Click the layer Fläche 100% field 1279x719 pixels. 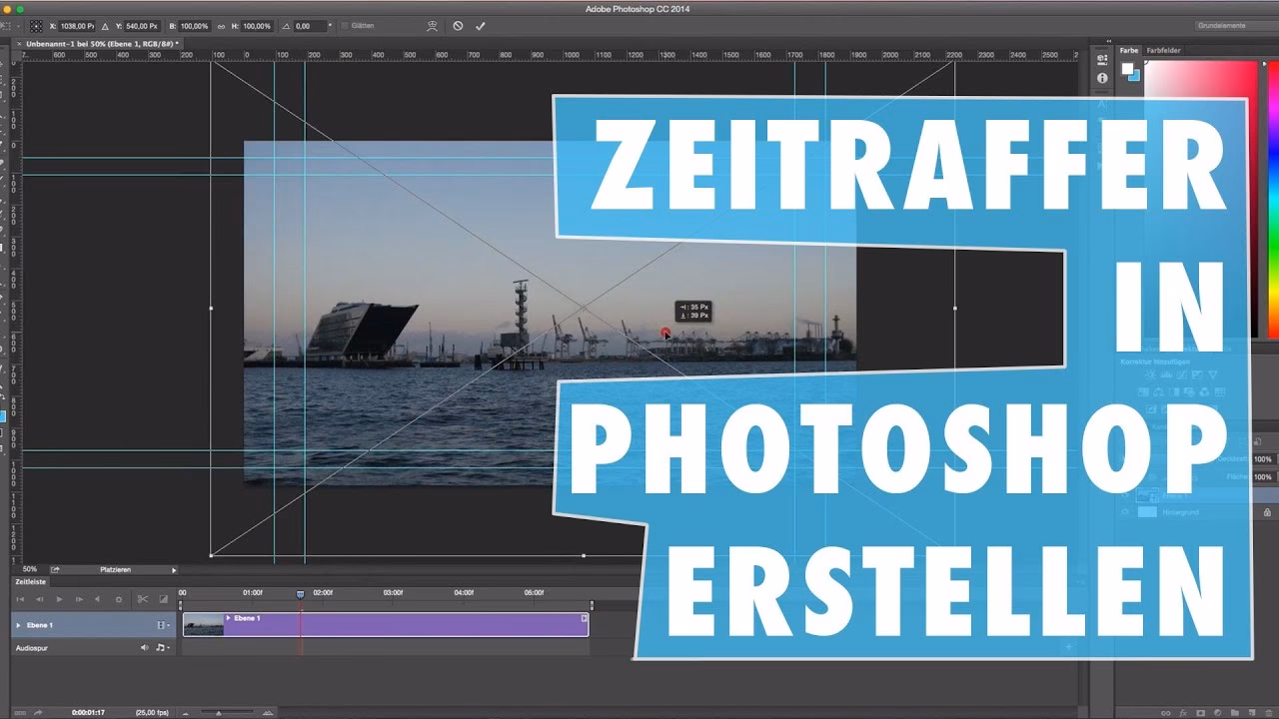(1264, 477)
